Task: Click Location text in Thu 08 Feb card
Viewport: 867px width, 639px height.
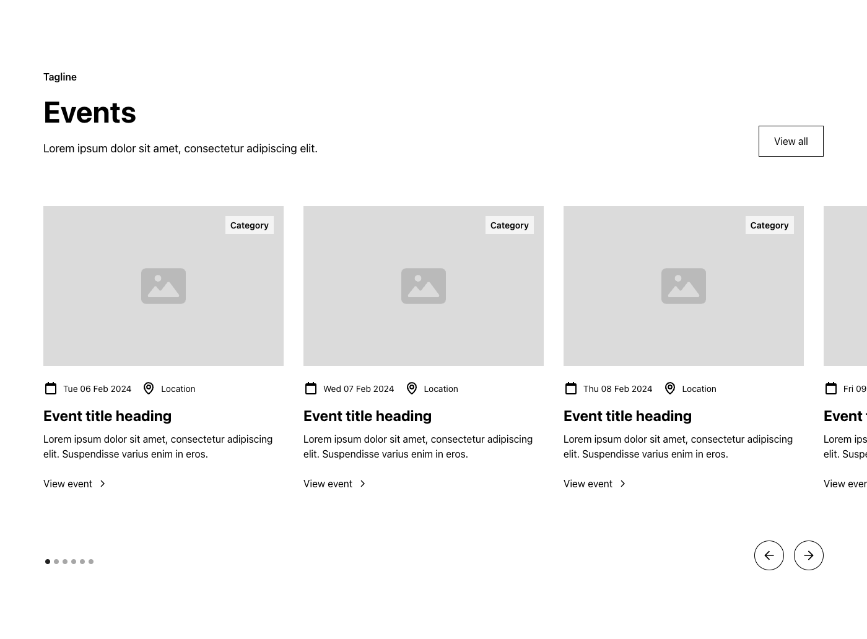Action: click(699, 389)
